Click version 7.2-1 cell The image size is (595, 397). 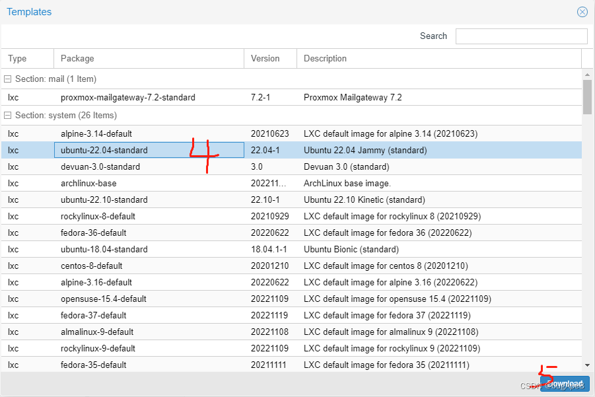click(x=260, y=98)
